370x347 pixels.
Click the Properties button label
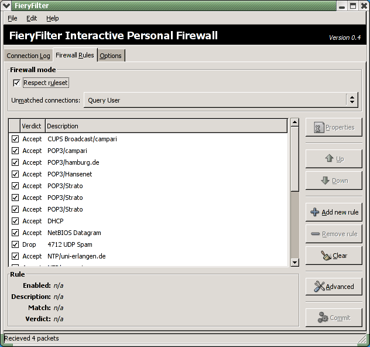click(x=340, y=128)
